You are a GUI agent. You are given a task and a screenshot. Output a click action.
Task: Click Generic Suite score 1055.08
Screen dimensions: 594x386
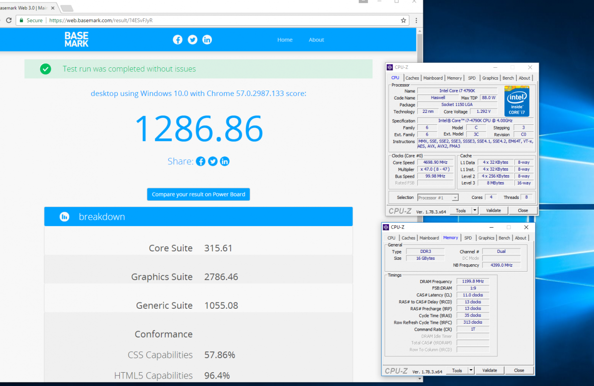(221, 305)
